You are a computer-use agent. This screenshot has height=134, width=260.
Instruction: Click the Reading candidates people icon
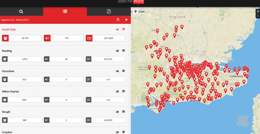coord(5,59)
